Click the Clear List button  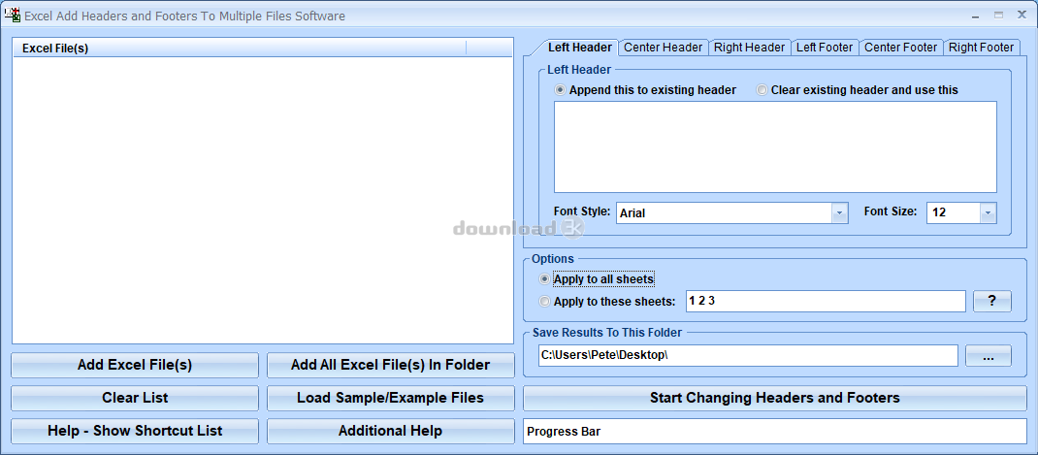[x=135, y=398]
